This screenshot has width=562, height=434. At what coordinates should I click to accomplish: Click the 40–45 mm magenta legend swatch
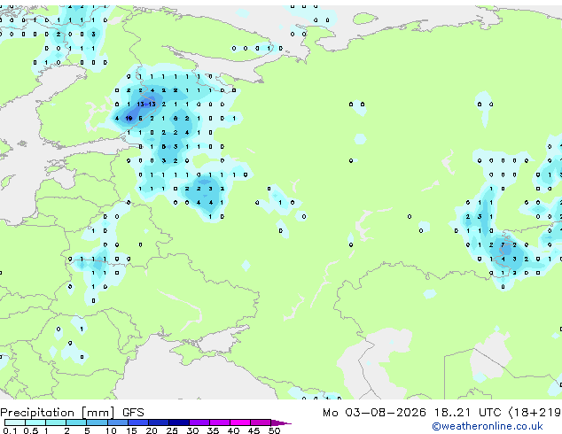pyautogui.click(x=240, y=422)
